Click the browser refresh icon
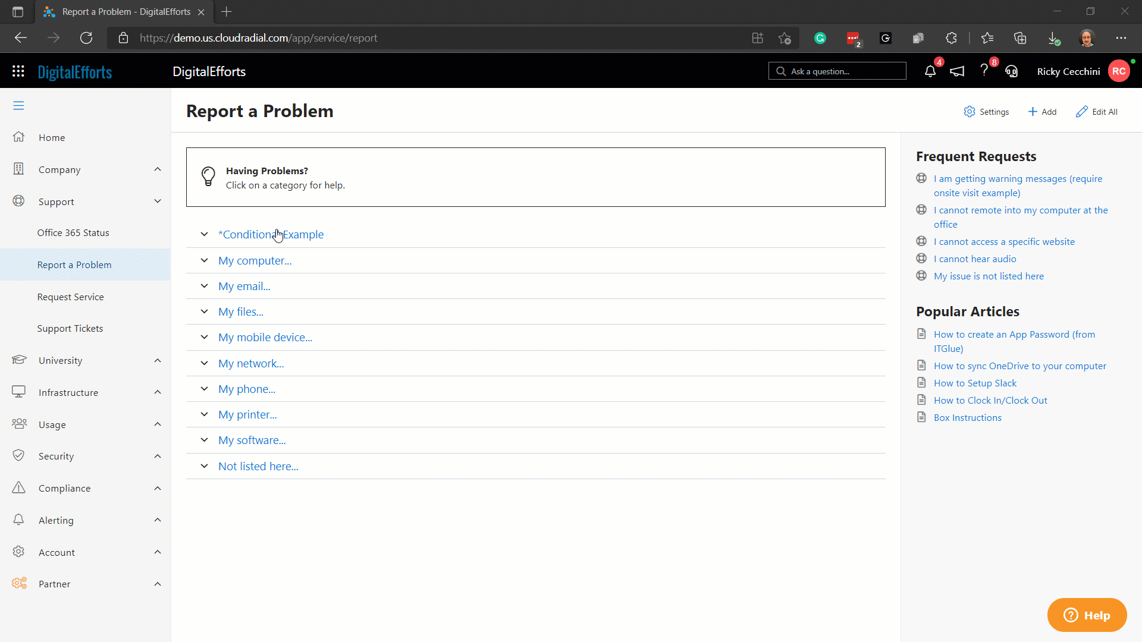Image resolution: width=1142 pixels, height=642 pixels. point(86,38)
